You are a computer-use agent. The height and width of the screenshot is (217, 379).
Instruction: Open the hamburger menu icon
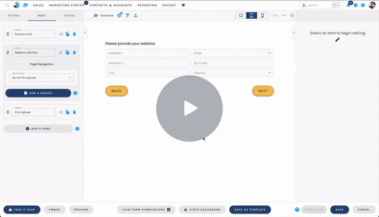7,5
